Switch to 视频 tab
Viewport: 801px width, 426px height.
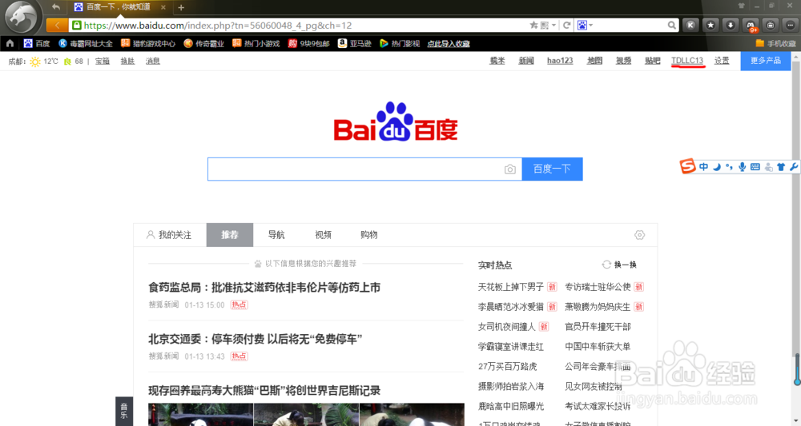tap(323, 235)
